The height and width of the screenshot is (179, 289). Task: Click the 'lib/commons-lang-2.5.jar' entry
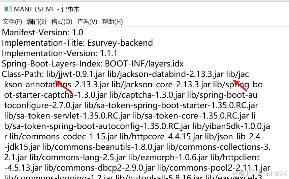(x=77, y=158)
